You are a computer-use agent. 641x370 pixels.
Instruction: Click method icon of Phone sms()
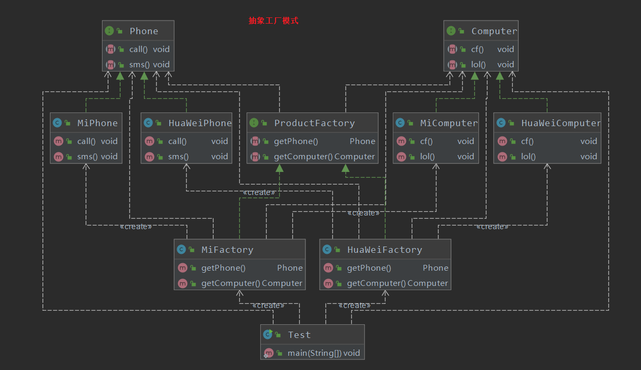(110, 65)
